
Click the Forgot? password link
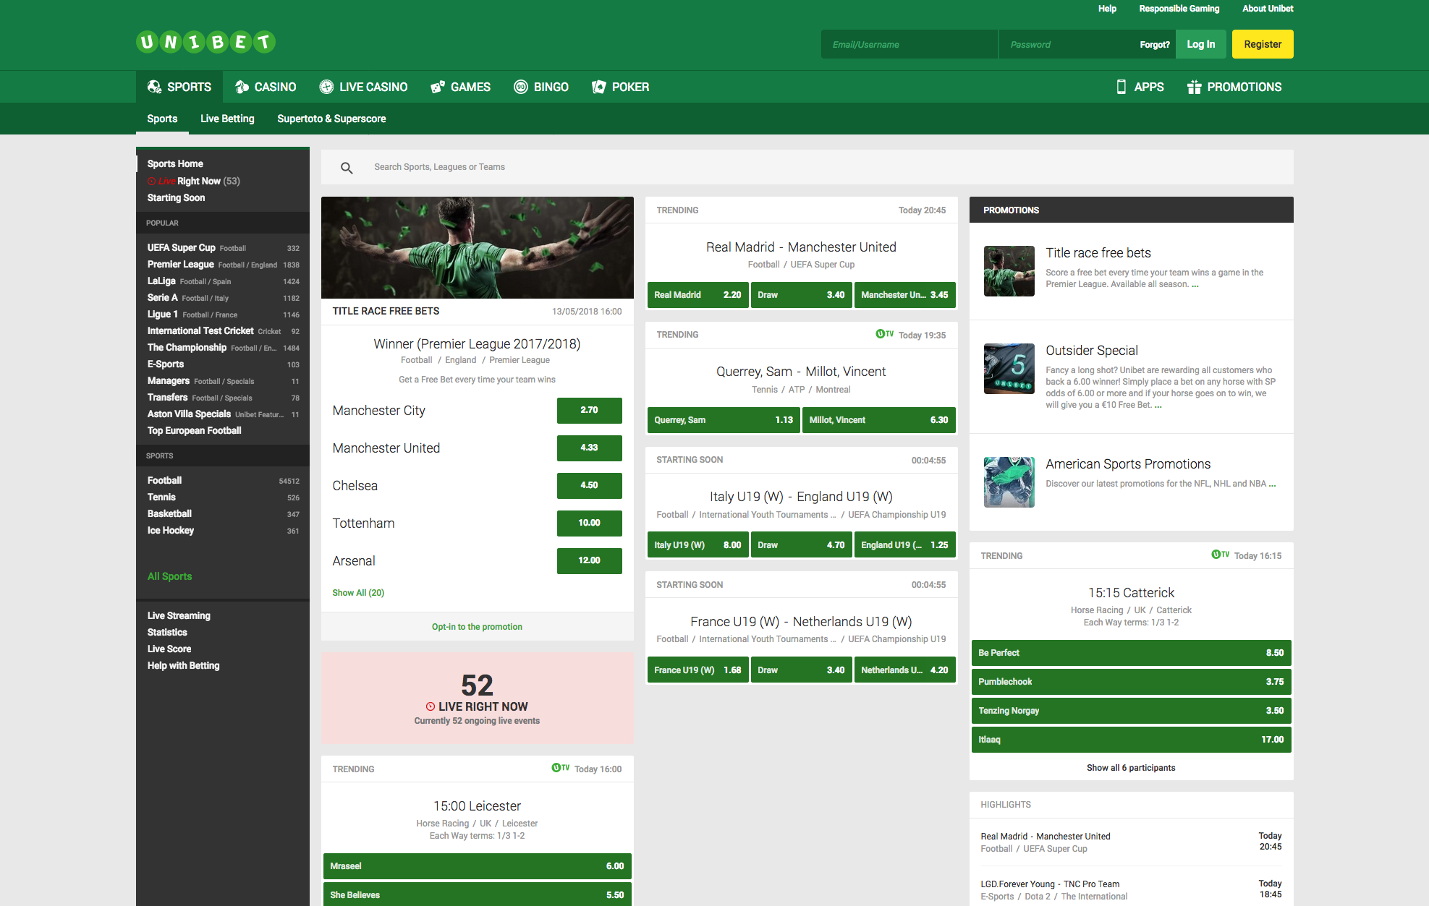coord(1155,45)
